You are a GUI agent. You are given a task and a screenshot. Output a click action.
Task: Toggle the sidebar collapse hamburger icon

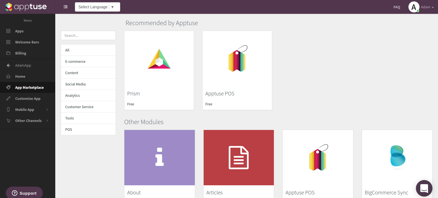65,7
